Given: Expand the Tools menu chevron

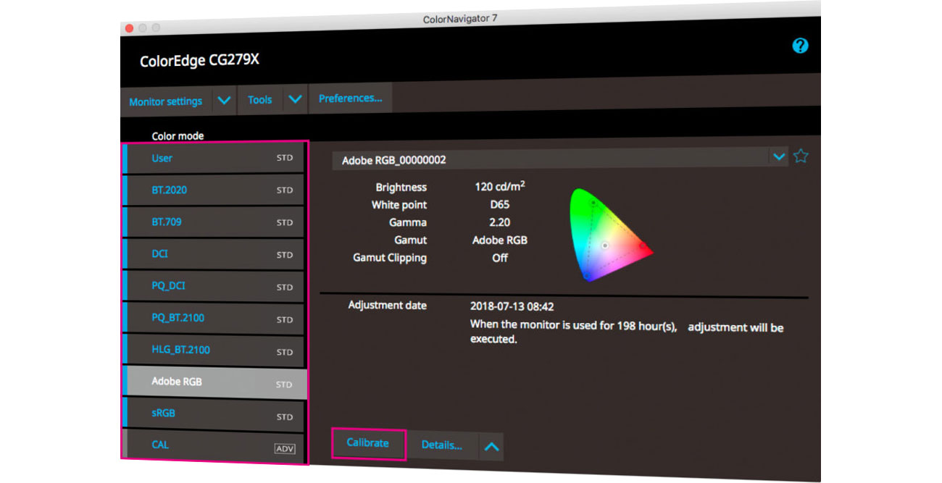Looking at the screenshot, I should (x=295, y=100).
